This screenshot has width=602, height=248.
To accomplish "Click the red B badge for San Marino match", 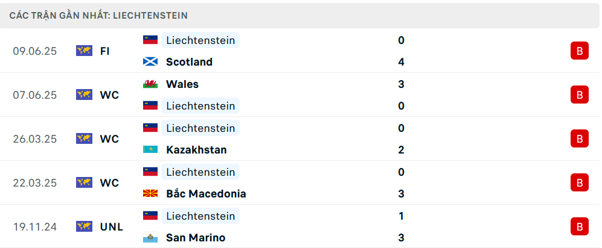I will 579,227.
